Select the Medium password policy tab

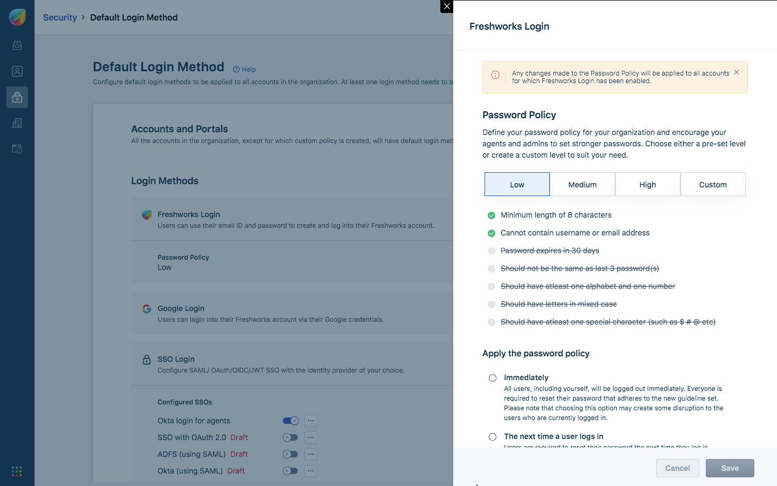coord(583,184)
